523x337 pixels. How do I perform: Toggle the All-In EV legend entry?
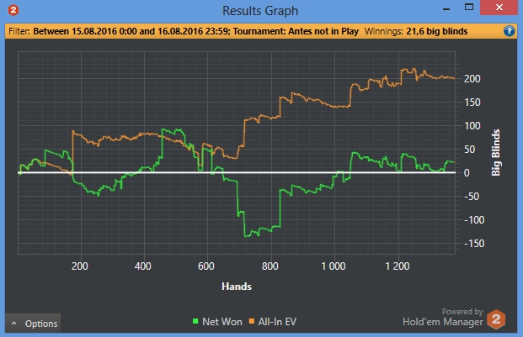pyautogui.click(x=273, y=322)
